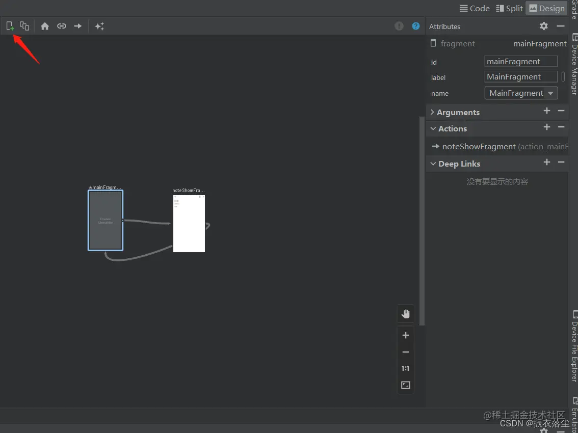Expand the Arguments section

click(x=432, y=112)
